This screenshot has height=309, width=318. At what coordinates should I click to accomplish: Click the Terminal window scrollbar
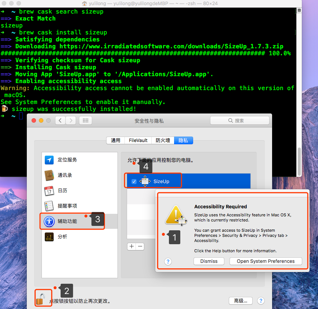pyautogui.click(x=299, y=162)
